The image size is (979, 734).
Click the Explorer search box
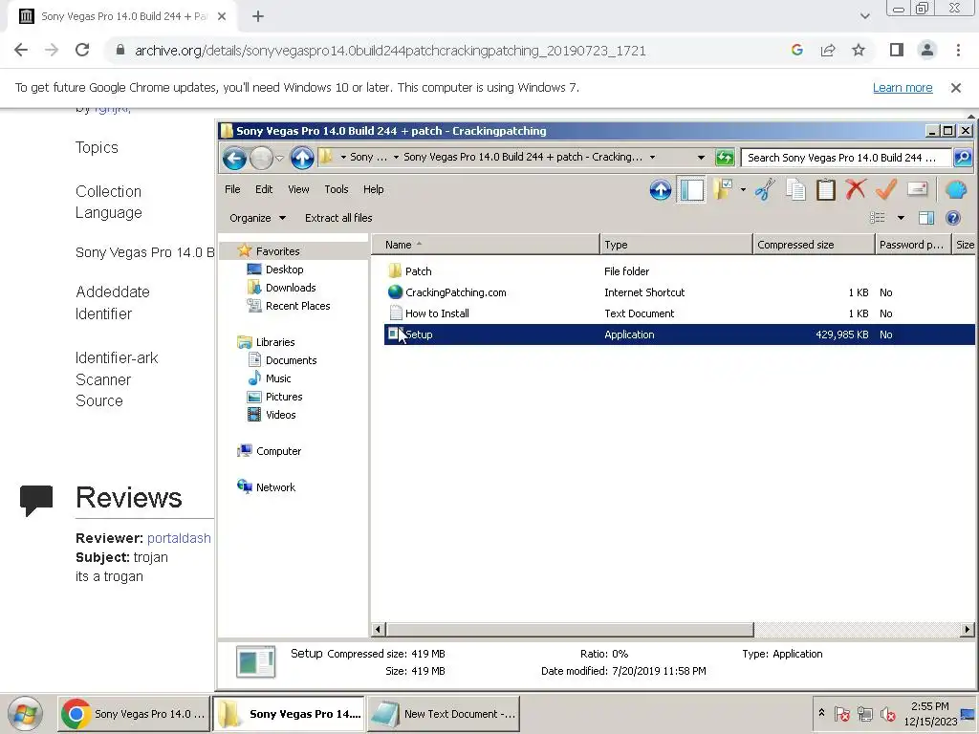pyautogui.click(x=846, y=158)
